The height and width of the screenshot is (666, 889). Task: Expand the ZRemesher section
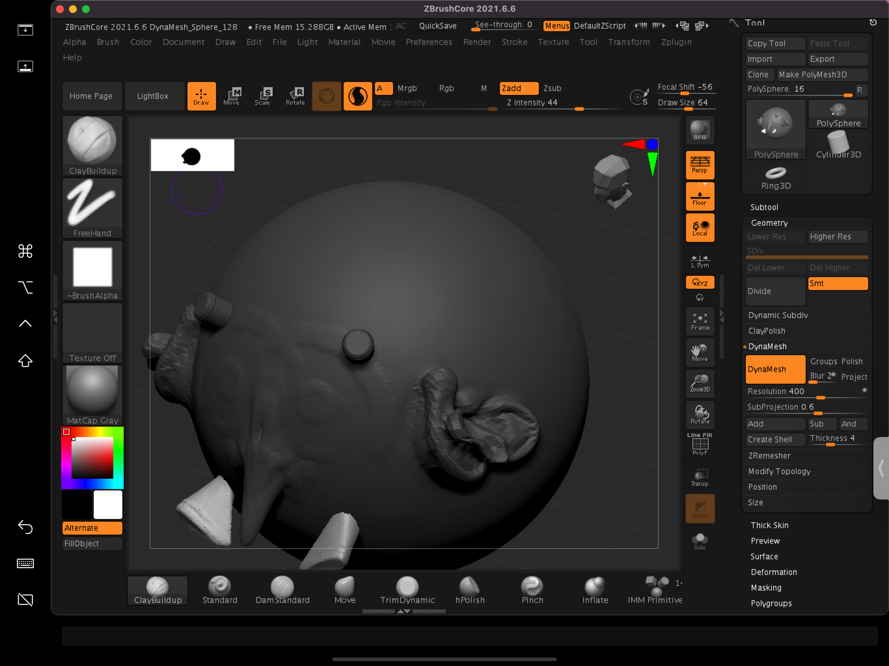click(769, 456)
